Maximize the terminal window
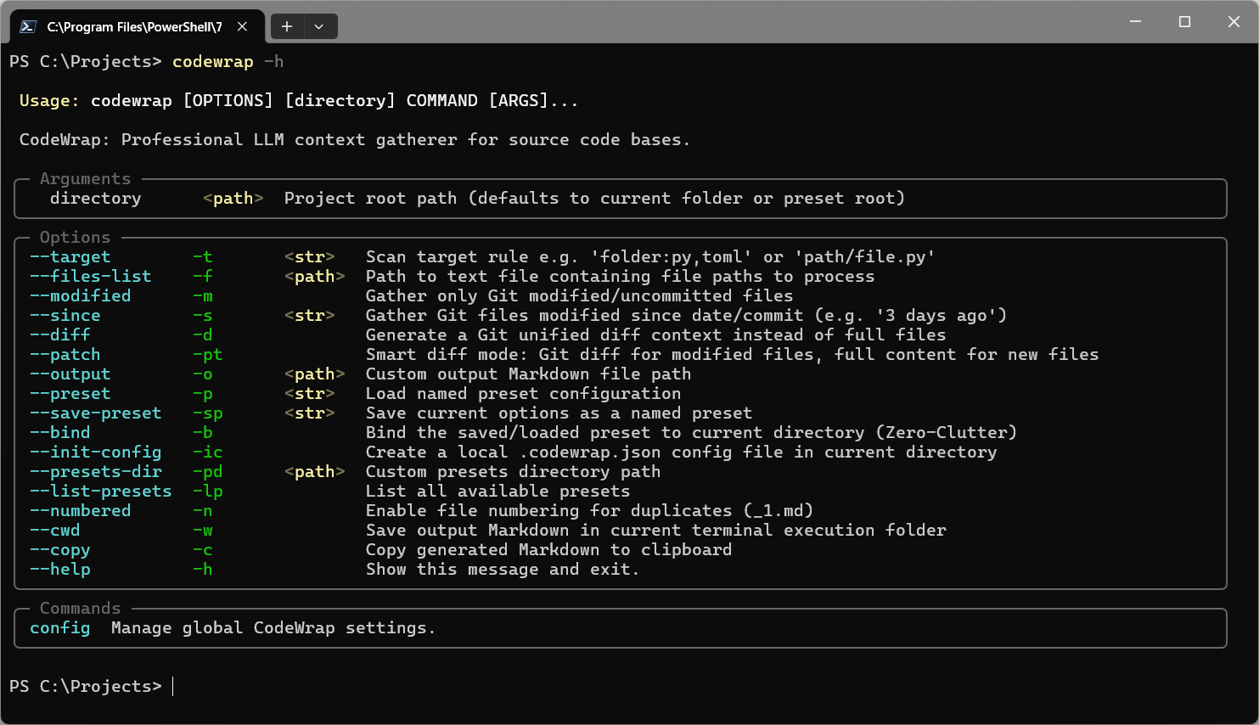 coord(1185,21)
